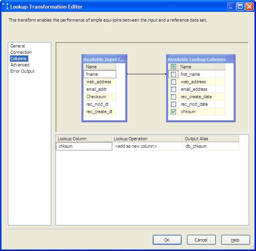The image size is (256, 251).
Task: Toggle the select-all lookup columns checkbox
Action: (x=173, y=67)
